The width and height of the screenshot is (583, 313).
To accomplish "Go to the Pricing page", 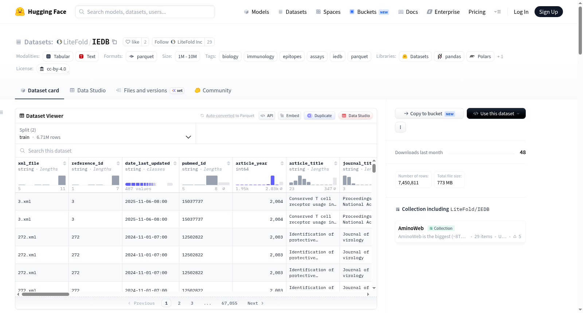I will point(477,12).
